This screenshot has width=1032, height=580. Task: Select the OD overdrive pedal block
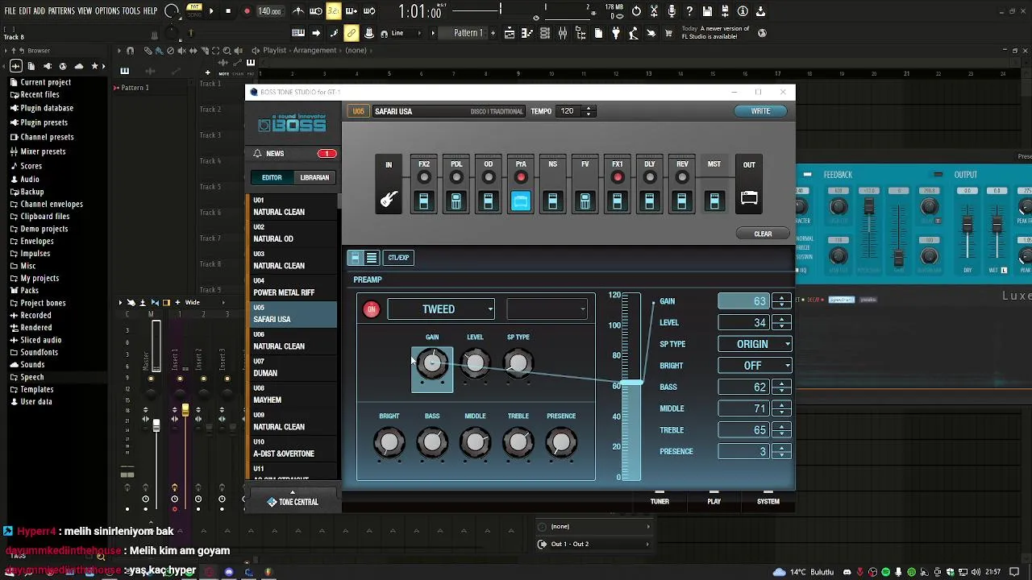[x=489, y=201]
